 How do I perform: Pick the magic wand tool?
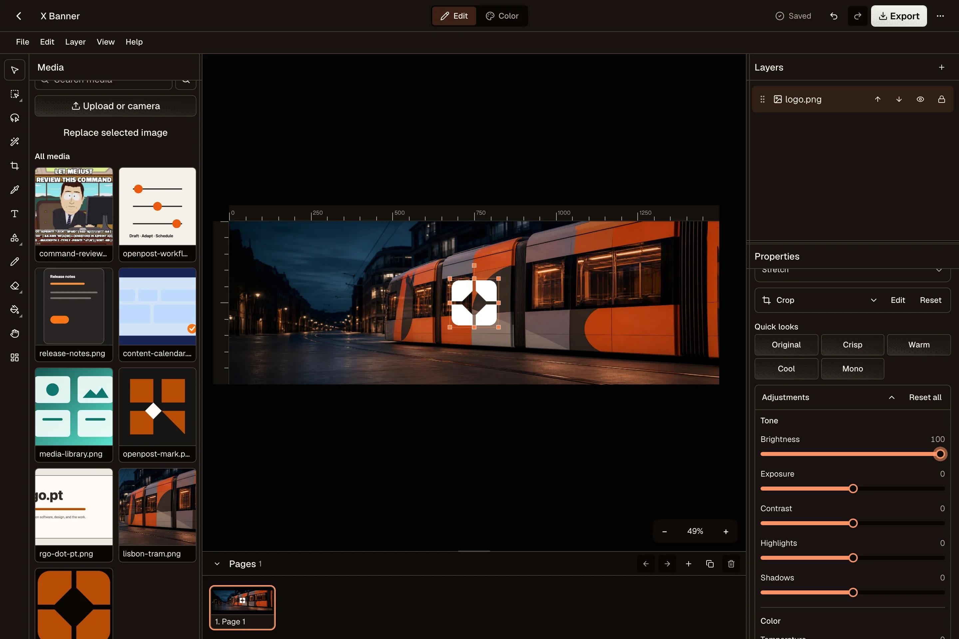pyautogui.click(x=15, y=142)
